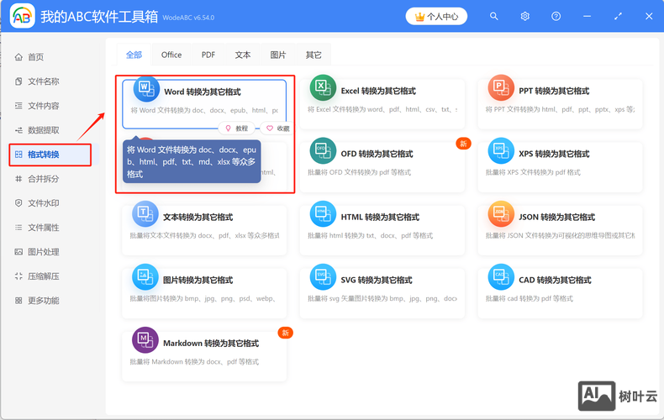This screenshot has height=420, width=664.
Task: Click the HTML conversion icon
Action: click(323, 214)
